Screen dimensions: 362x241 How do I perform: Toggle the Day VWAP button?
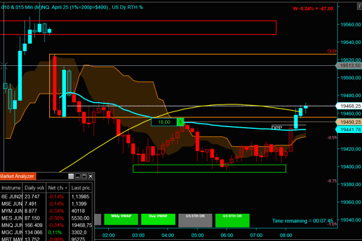coord(158,219)
